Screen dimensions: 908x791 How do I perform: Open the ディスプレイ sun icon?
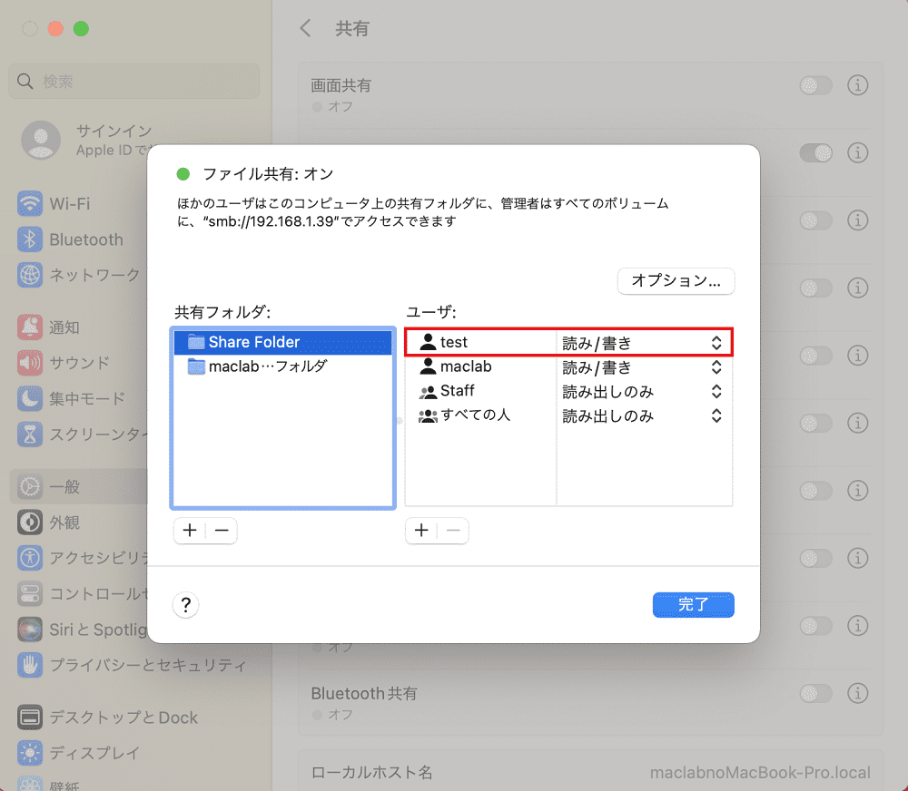click(x=30, y=753)
